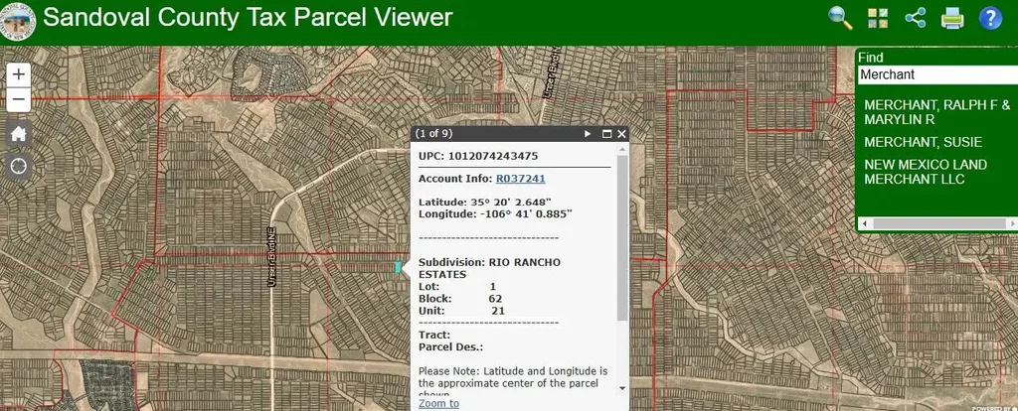The image size is (1018, 411).
Task: Click the share icon in header
Action: 915,17
